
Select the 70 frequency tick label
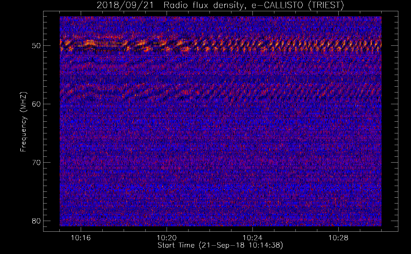point(36,163)
